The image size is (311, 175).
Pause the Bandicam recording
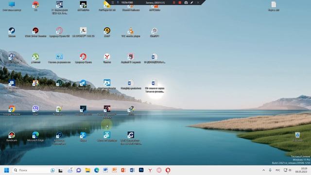coord(174,2)
